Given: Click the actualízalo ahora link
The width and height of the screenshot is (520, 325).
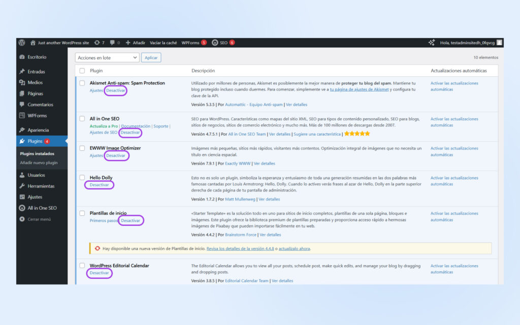Looking at the screenshot, I should 294,248.
